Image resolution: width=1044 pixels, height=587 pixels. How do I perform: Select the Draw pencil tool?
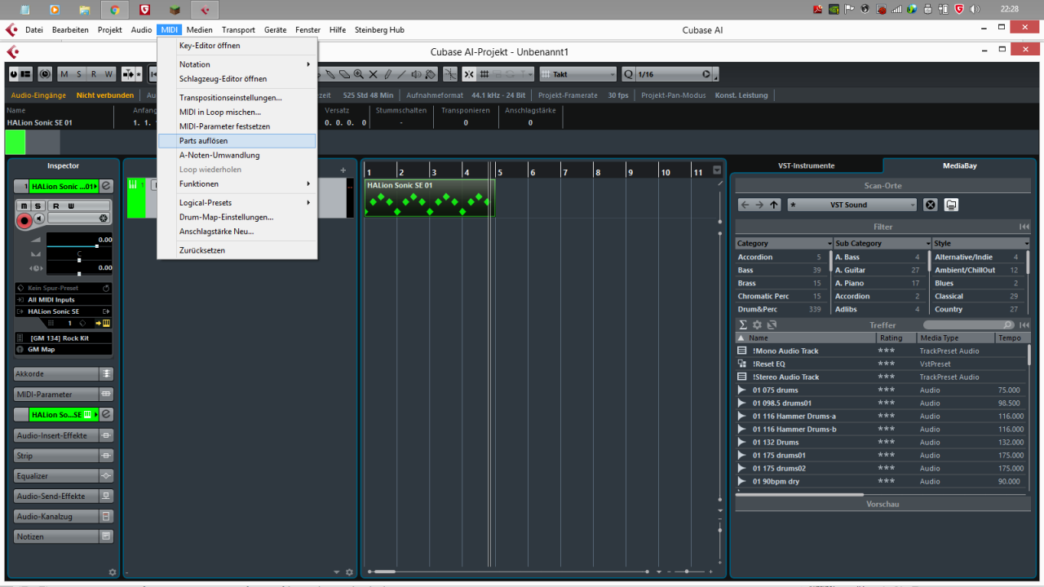[x=388, y=74]
